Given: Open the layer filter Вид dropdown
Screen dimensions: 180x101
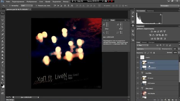Looking at the screenshot, I should [143, 45].
